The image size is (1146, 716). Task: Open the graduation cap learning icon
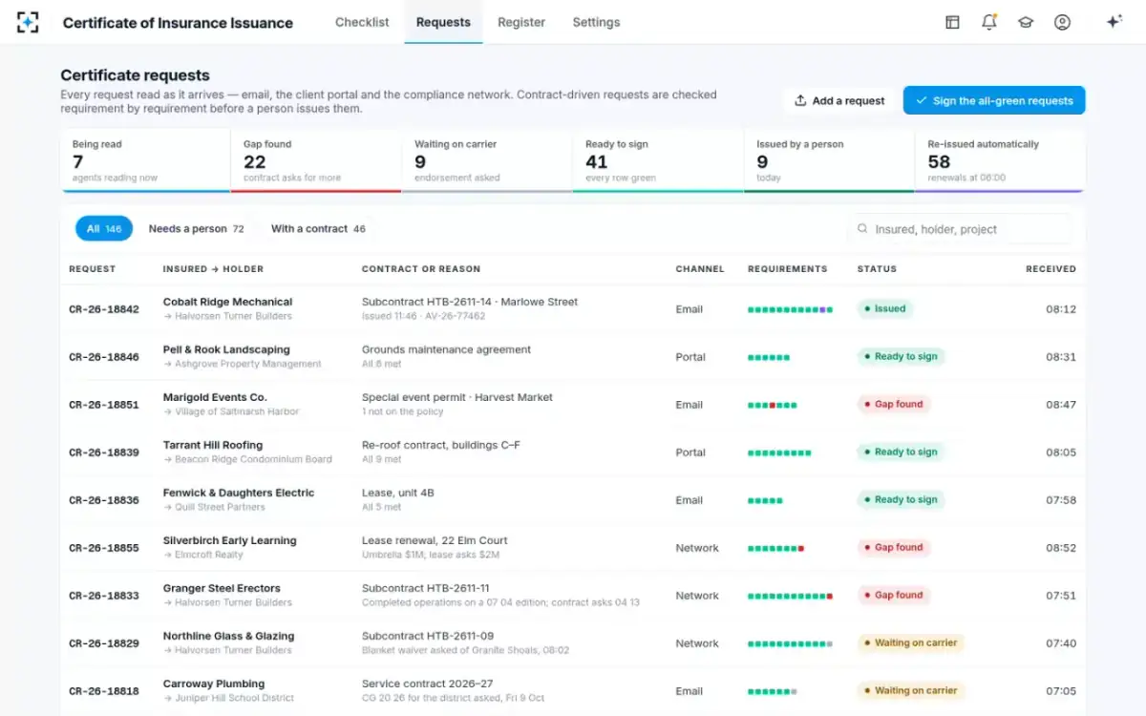pos(1026,22)
